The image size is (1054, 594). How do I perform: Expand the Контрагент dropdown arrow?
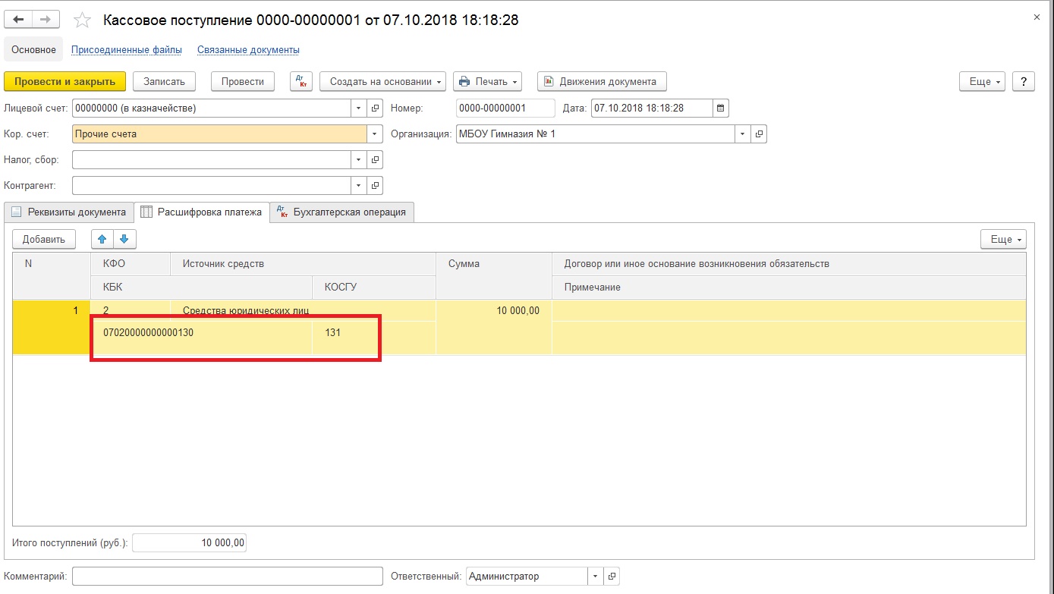(x=359, y=185)
